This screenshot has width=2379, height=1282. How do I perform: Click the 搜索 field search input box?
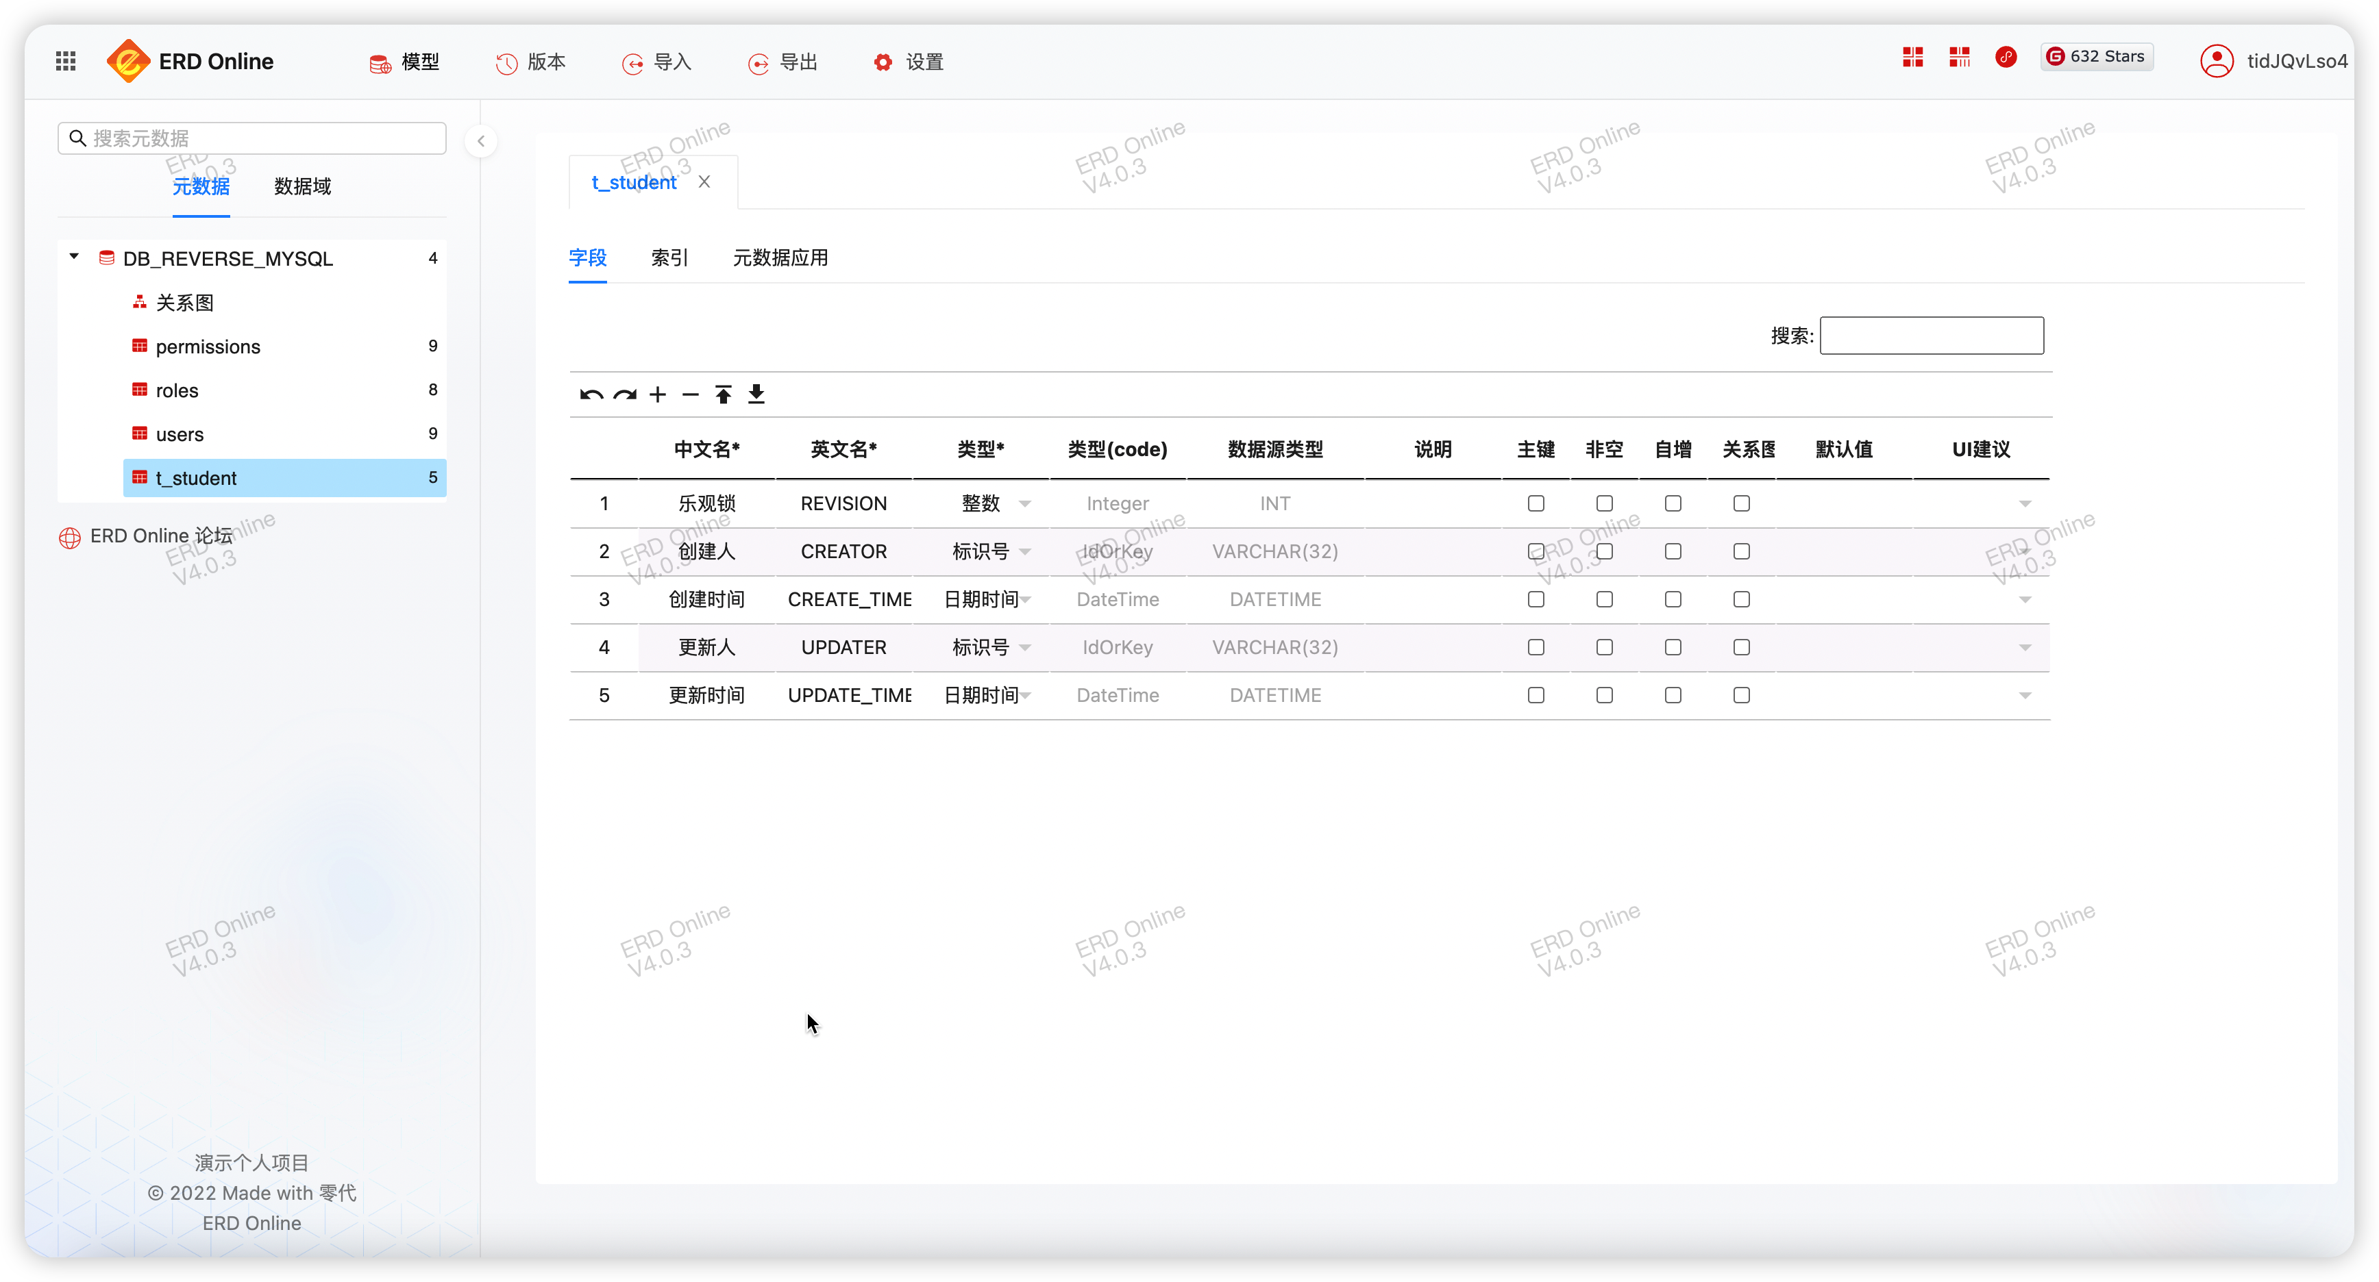(1931, 336)
